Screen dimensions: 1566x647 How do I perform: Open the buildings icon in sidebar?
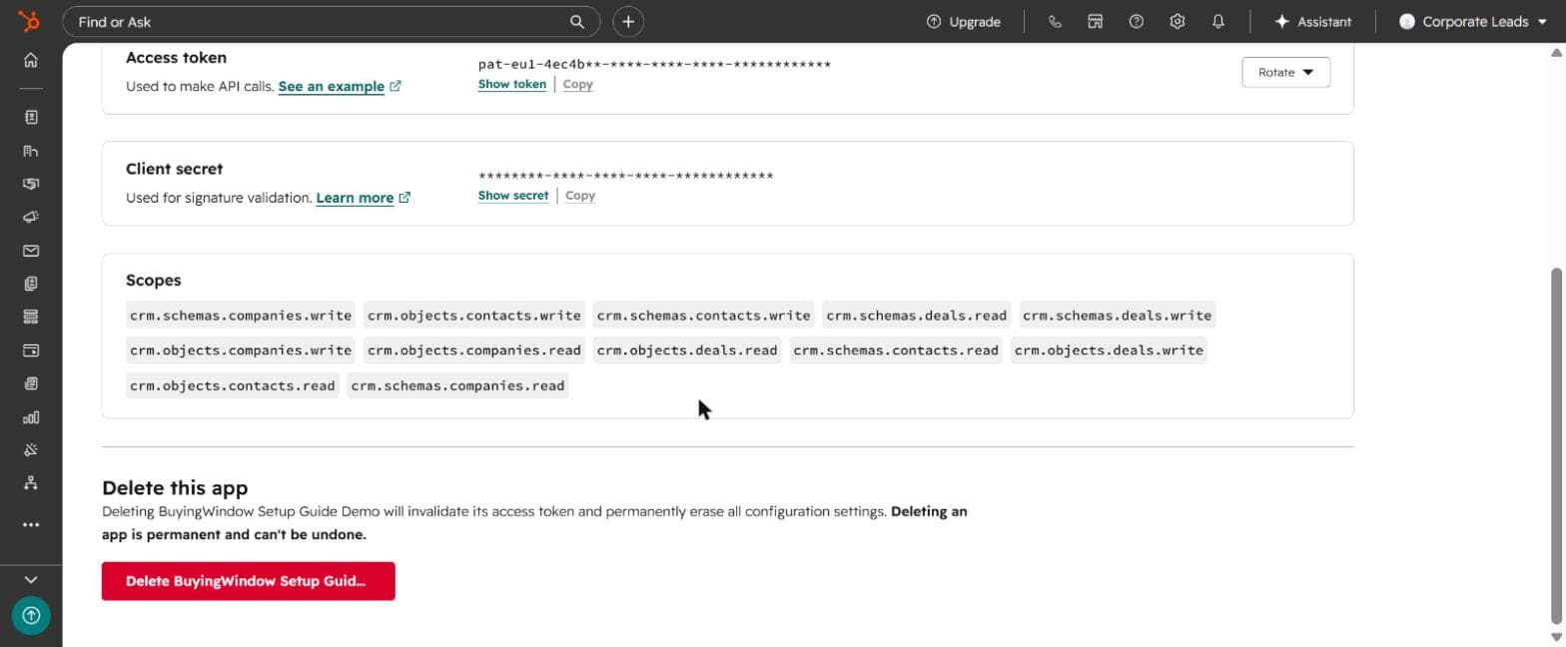(x=31, y=151)
